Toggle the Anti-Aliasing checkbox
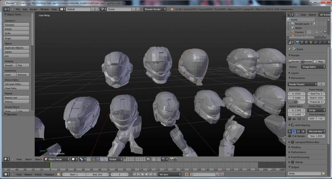This screenshot has height=179, width=332. (x=293, y=125)
